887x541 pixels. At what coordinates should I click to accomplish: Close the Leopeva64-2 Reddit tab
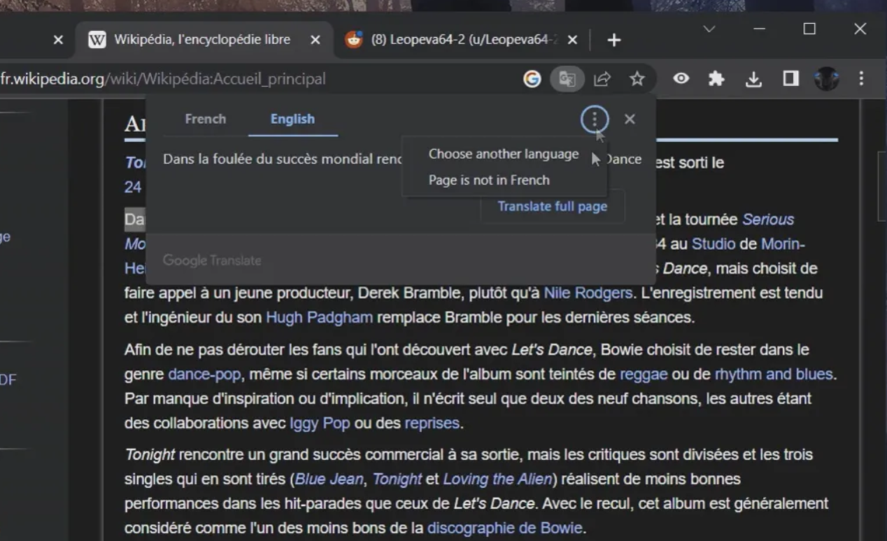pyautogui.click(x=572, y=40)
